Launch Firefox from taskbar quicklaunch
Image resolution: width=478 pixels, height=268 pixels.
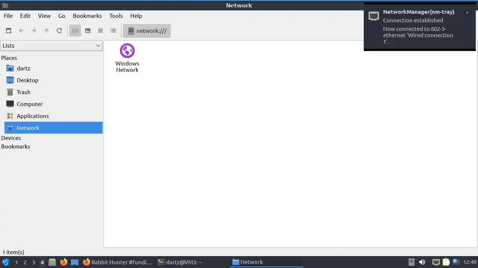click(x=63, y=262)
